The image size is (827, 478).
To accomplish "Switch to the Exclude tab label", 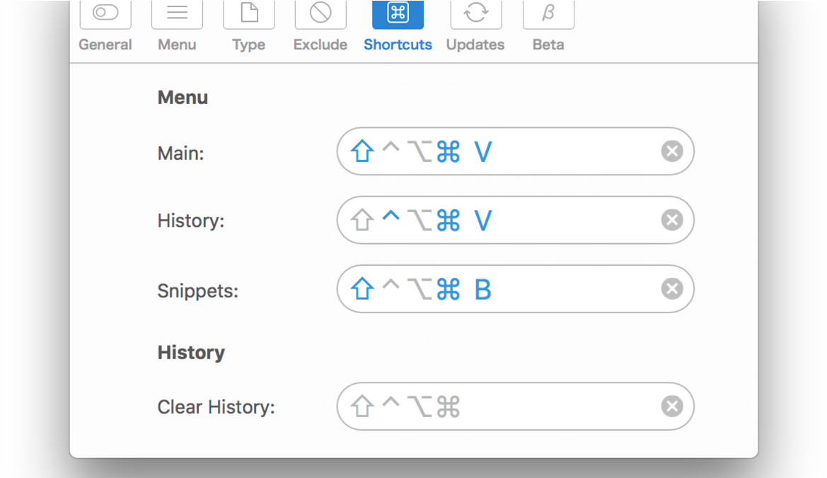I will [x=320, y=45].
